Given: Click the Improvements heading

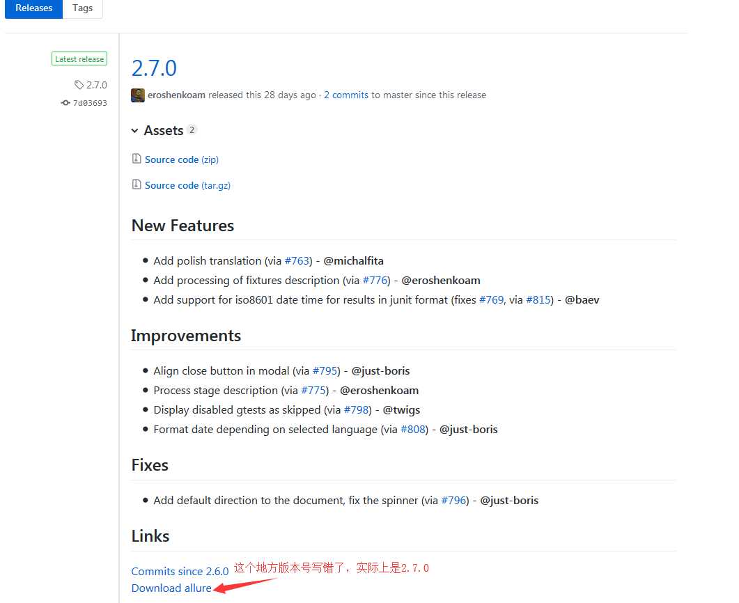Looking at the screenshot, I should tap(186, 336).
